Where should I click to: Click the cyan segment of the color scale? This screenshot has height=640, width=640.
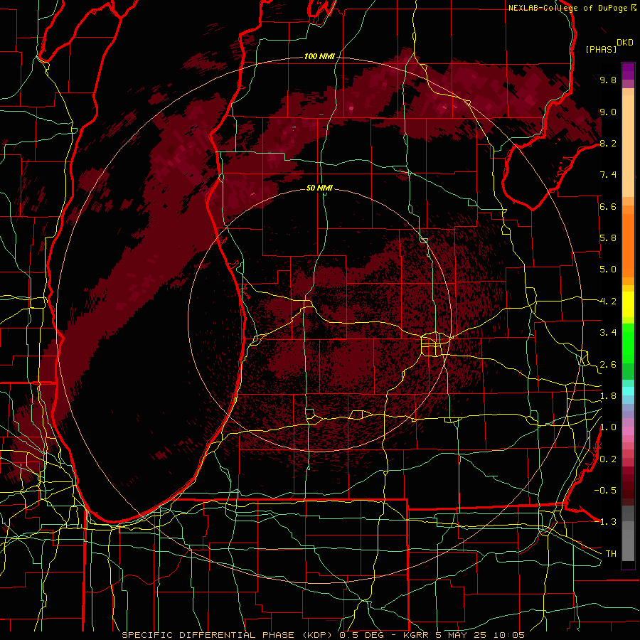point(628,390)
